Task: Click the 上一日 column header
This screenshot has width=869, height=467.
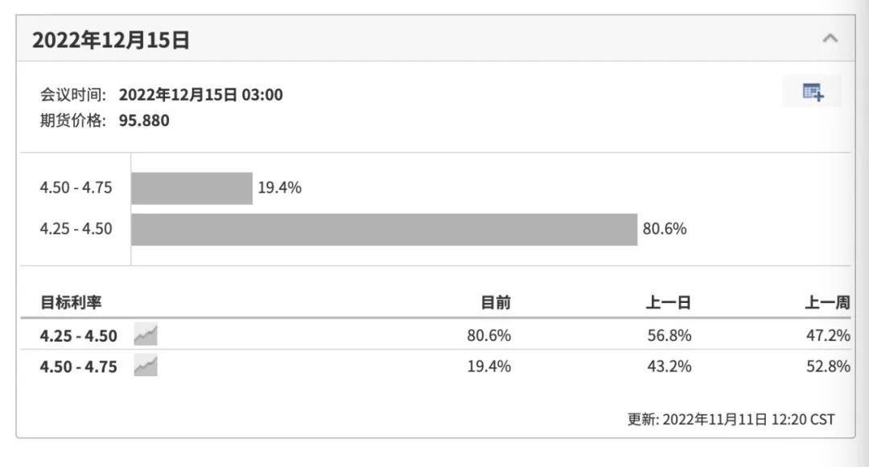Action: pos(669,303)
